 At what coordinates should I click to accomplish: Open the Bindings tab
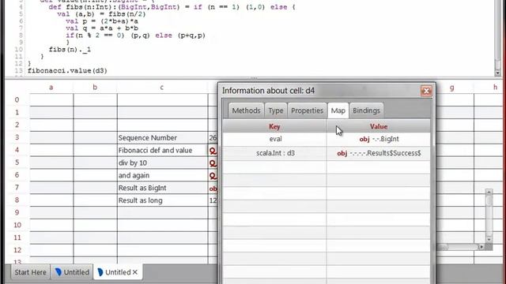coord(366,110)
